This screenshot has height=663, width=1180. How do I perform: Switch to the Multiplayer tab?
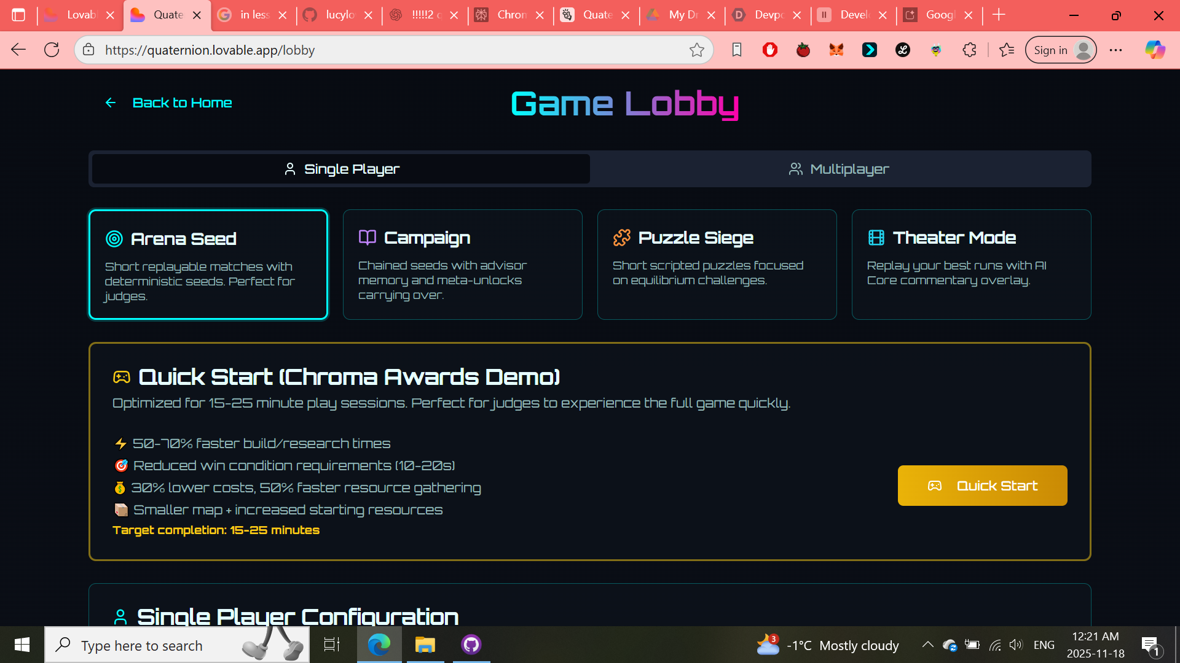coord(840,169)
